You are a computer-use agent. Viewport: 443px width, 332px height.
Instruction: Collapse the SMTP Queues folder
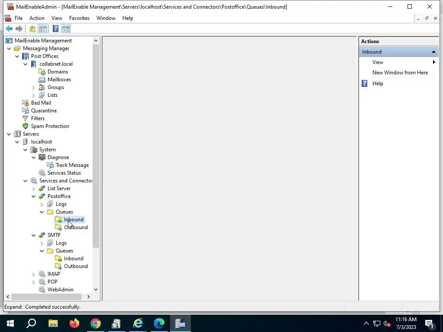click(x=42, y=251)
